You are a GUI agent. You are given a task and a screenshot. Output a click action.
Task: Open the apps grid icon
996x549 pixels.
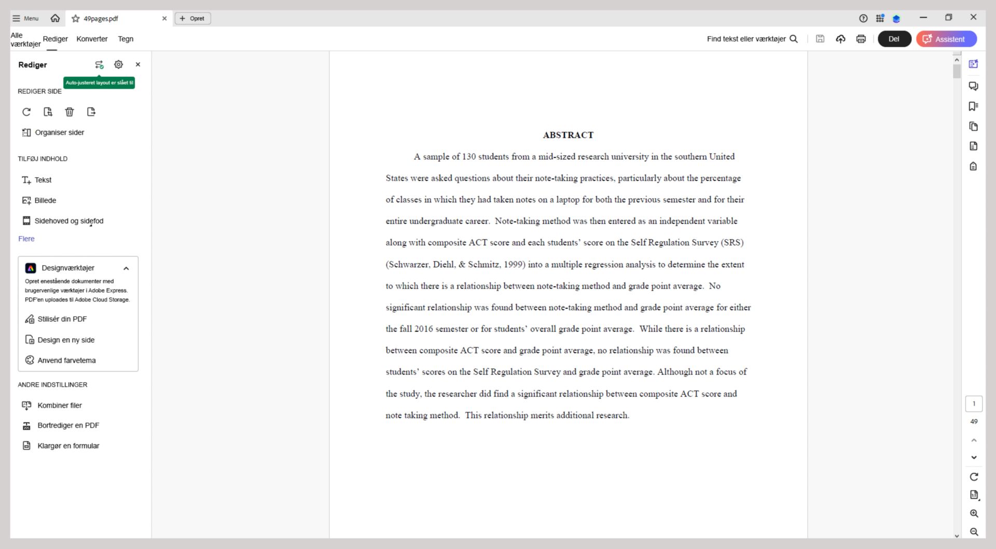880,18
